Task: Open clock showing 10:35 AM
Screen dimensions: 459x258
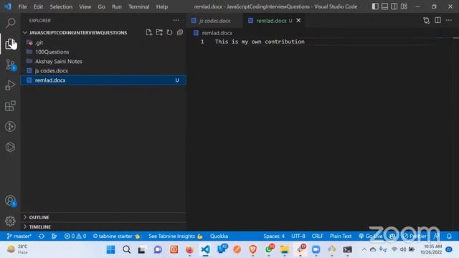Action: coord(431,249)
